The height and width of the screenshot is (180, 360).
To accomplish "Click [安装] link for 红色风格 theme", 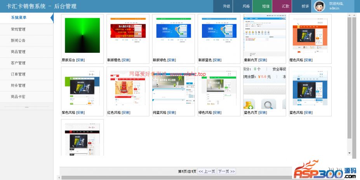I will 126,112.
